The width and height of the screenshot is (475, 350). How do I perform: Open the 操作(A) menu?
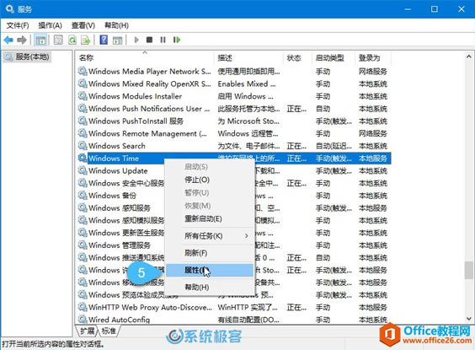50,25
